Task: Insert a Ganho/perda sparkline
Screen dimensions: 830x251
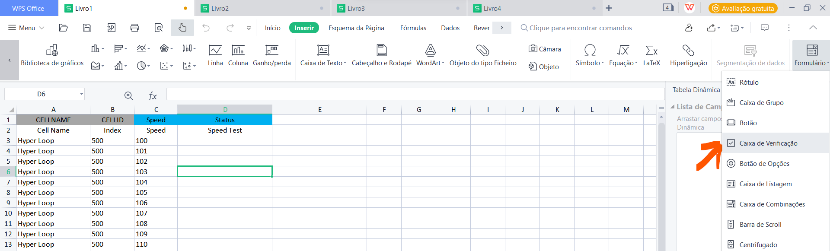Action: (x=272, y=56)
